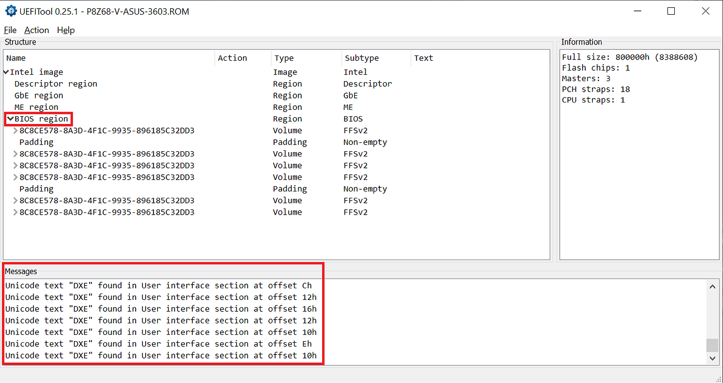Expand the first 8C8CE578 volume node
Viewport: 723px width, 383px height.
15,130
